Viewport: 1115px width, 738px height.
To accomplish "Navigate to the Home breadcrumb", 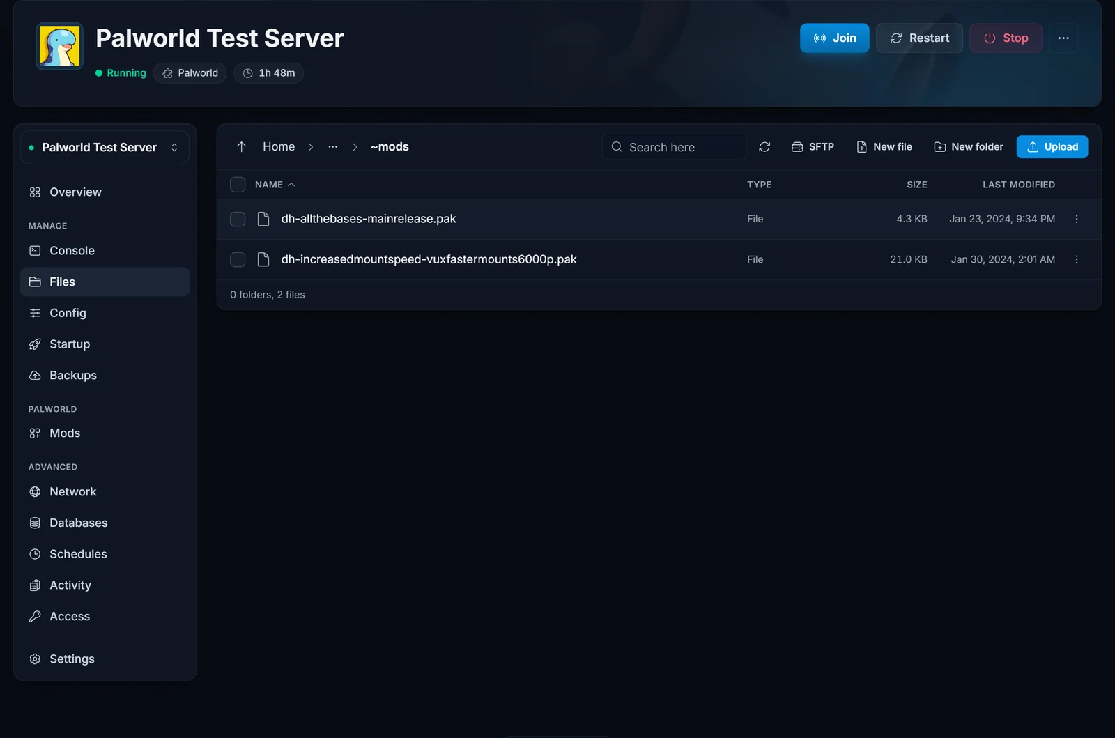I will [x=279, y=146].
